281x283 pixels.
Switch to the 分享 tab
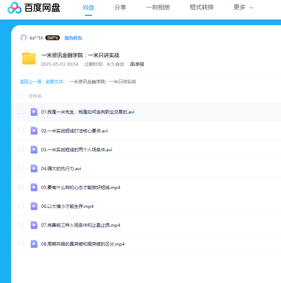click(x=120, y=7)
